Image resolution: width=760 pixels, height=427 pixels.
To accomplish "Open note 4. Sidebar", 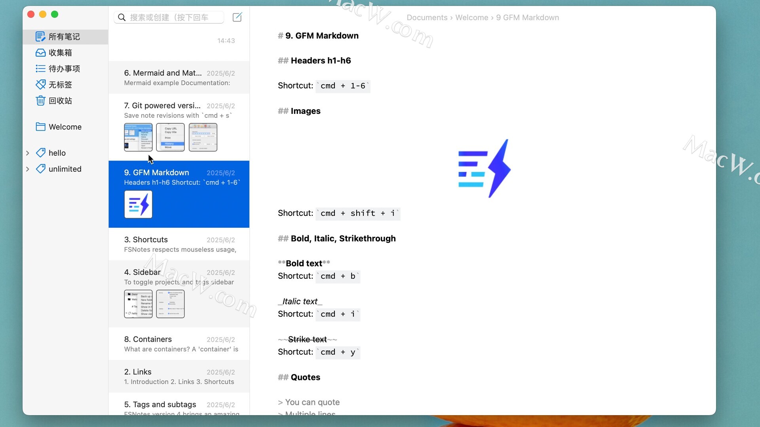I will point(179,294).
